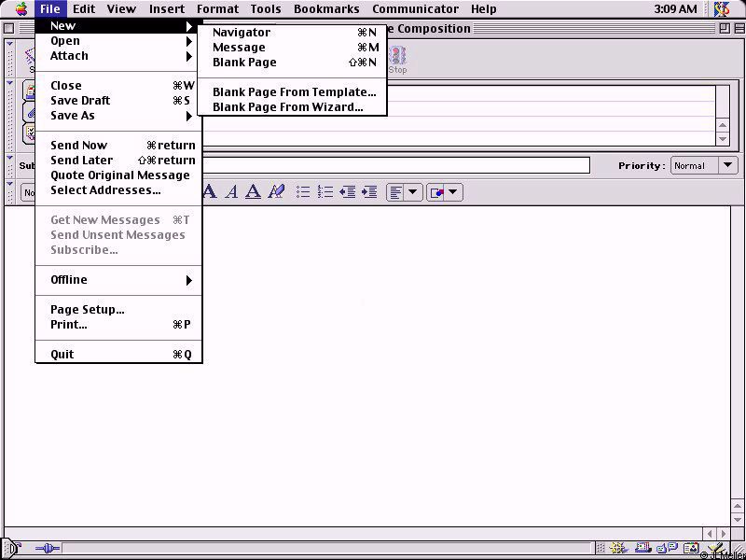Choose Quote Original Message
The image size is (746, 560).
[x=119, y=175]
